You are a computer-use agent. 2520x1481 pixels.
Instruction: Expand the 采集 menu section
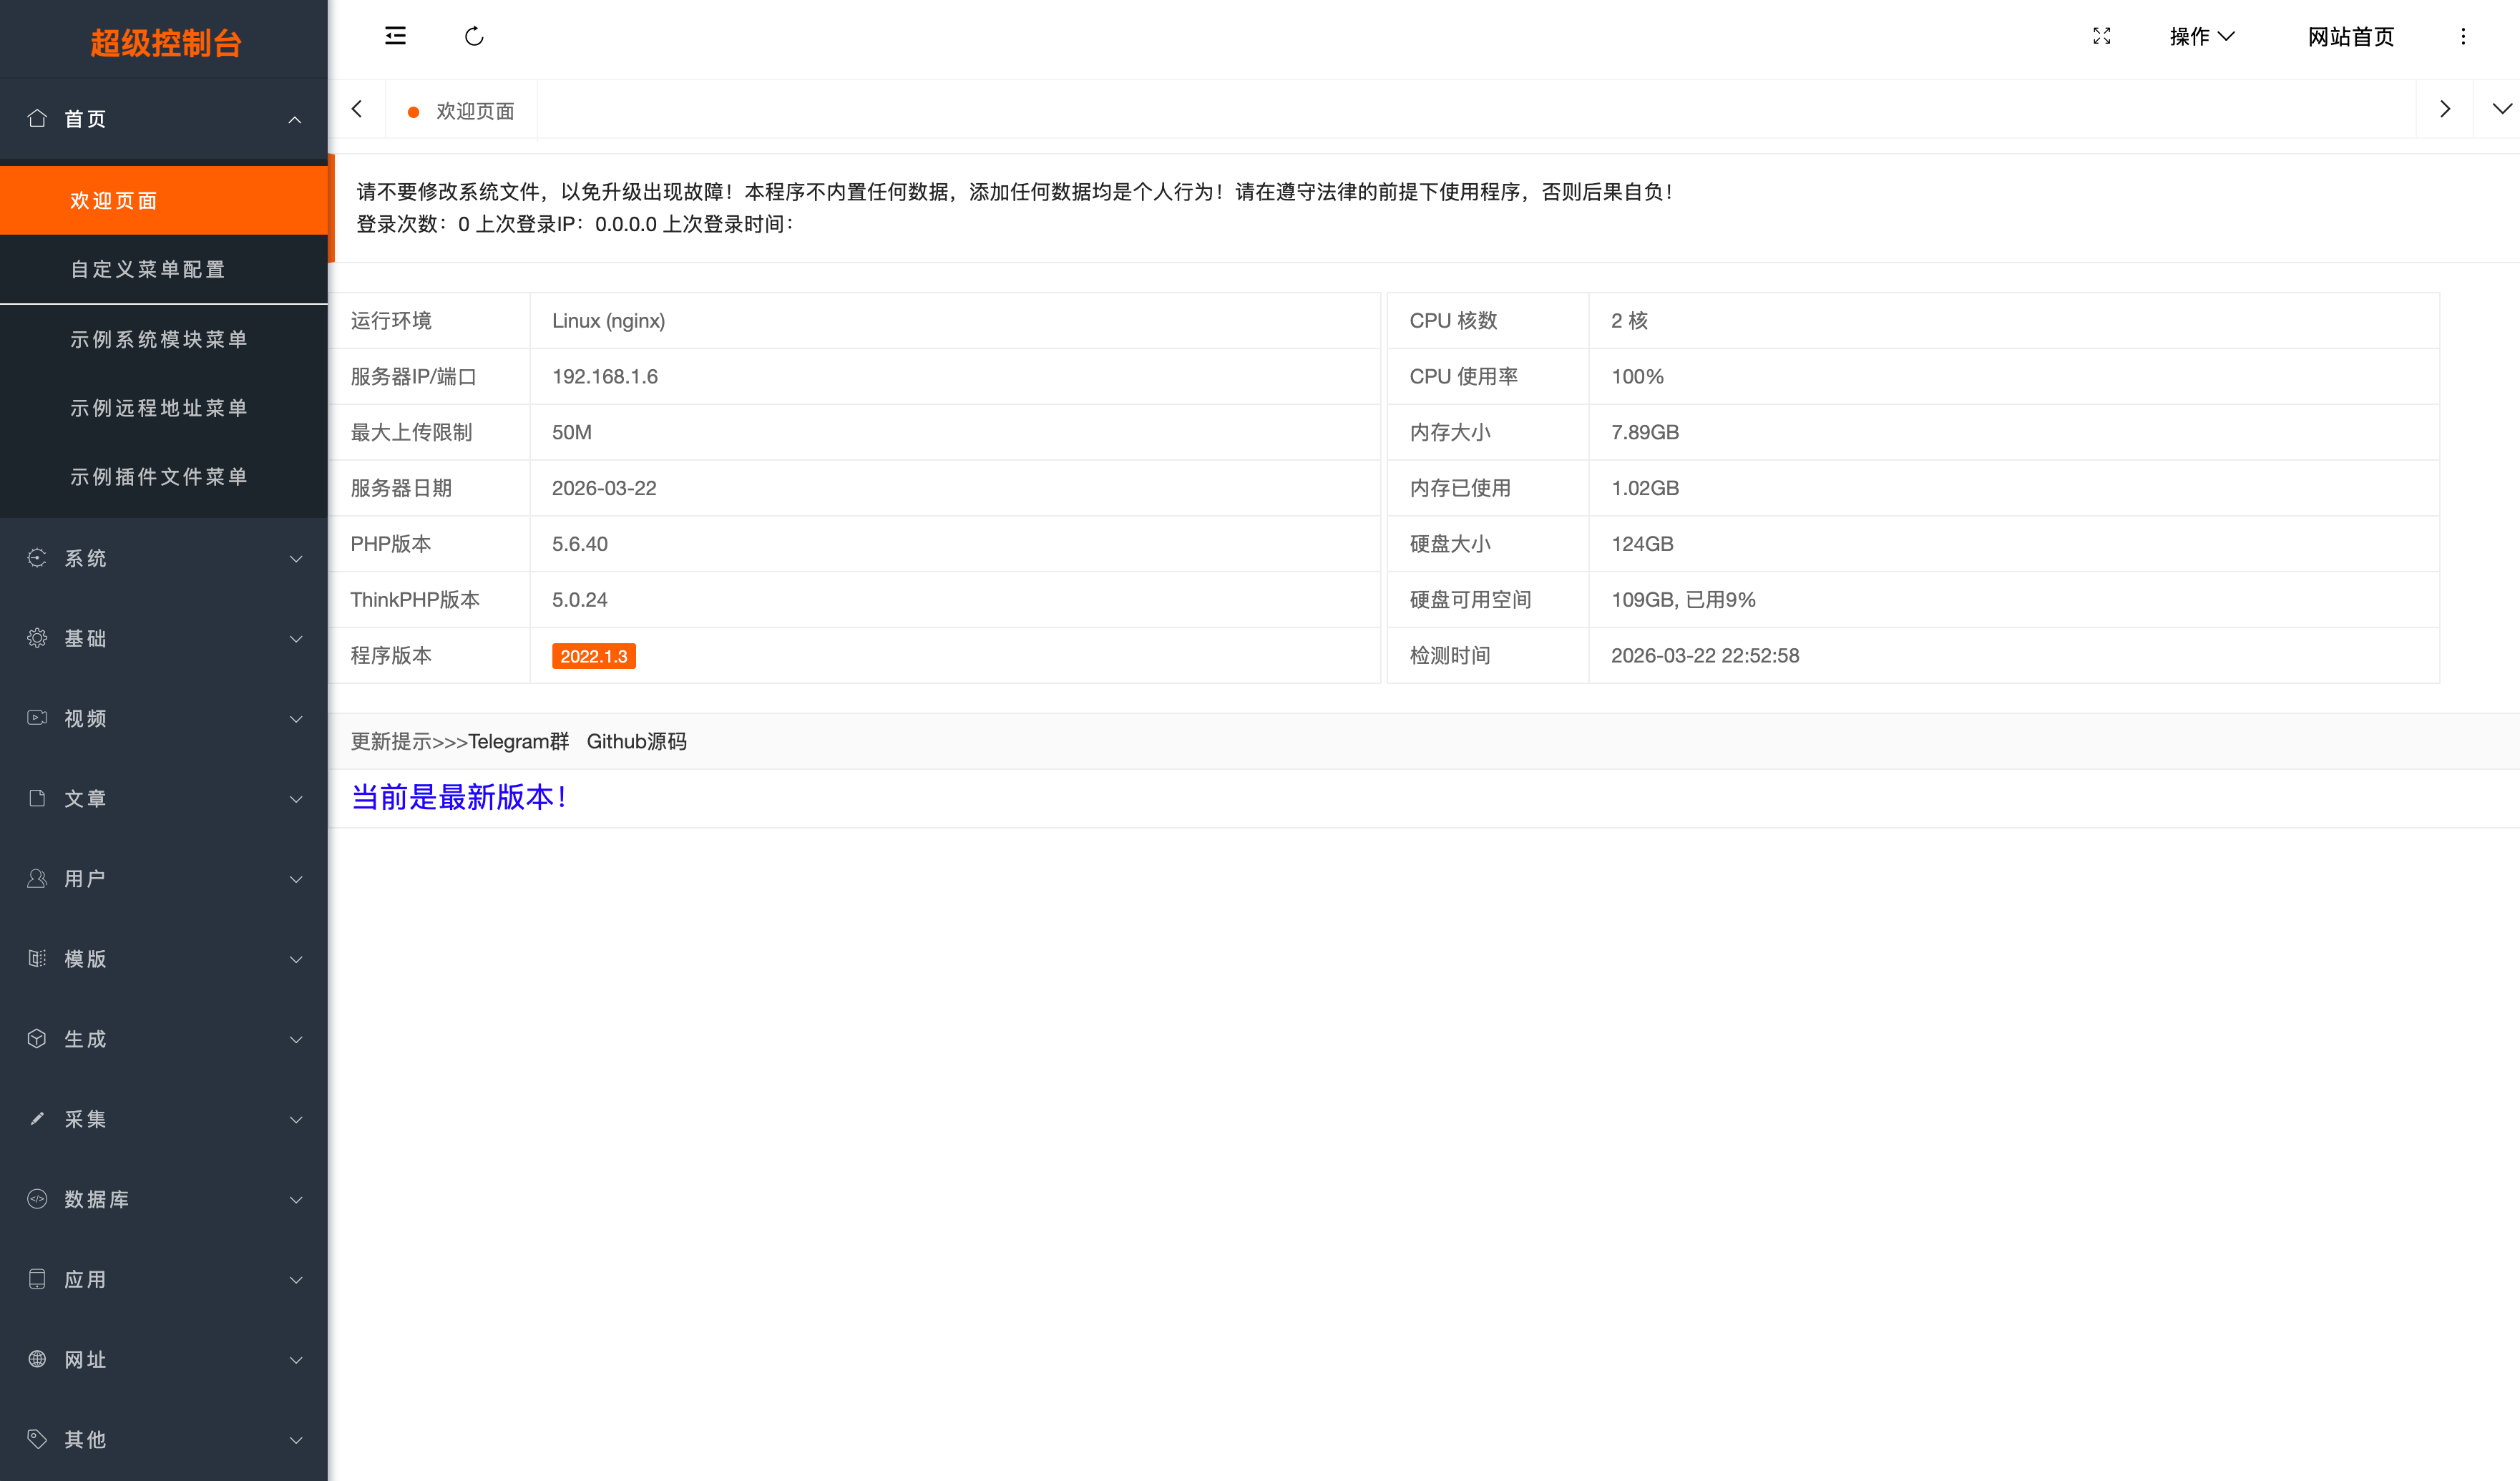[164, 1119]
